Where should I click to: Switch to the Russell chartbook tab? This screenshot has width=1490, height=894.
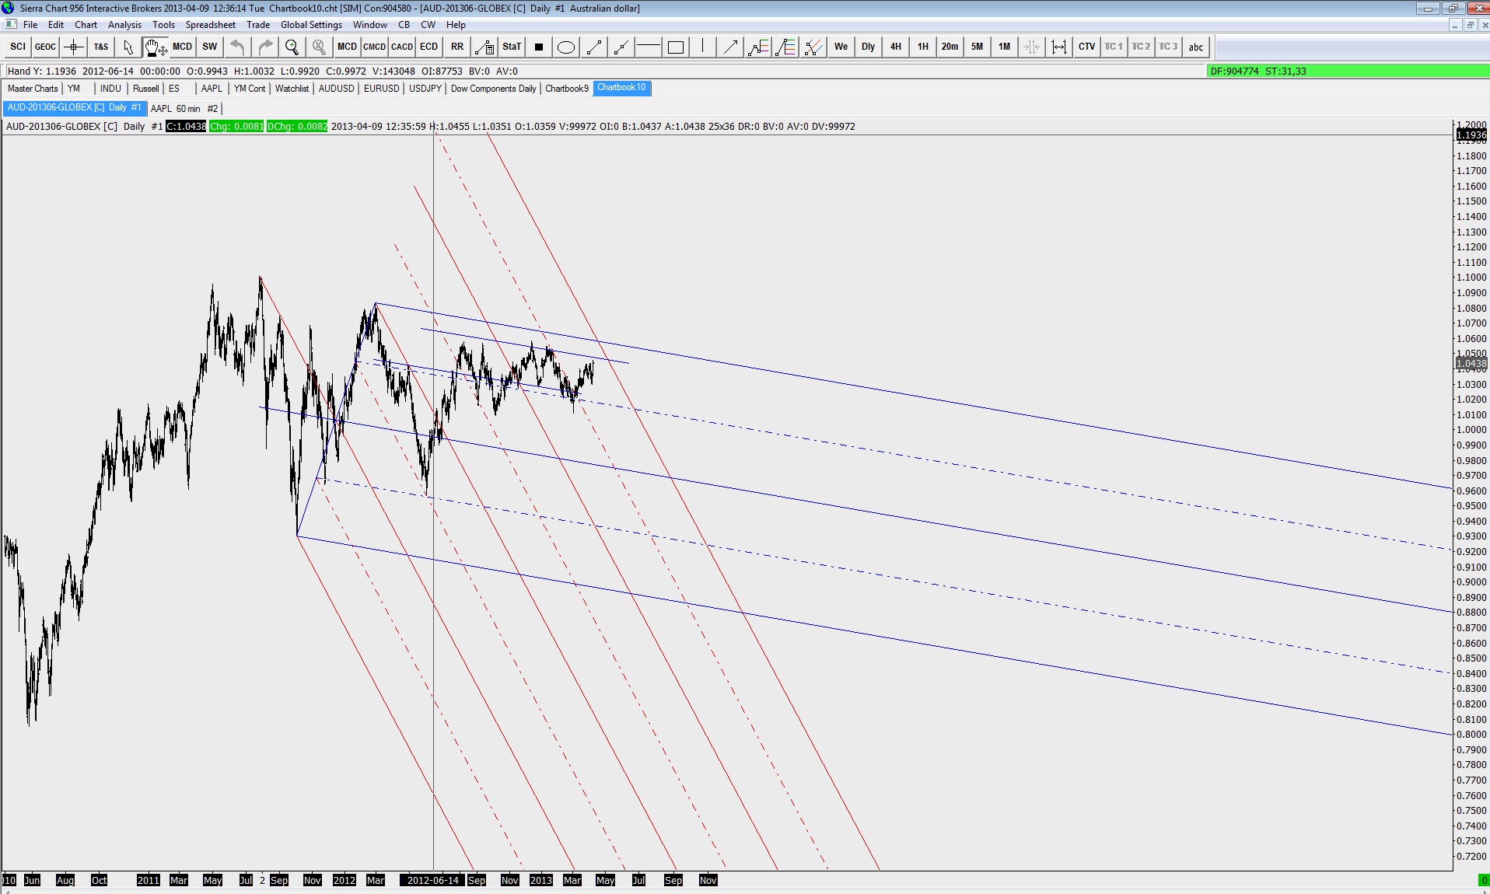145,89
